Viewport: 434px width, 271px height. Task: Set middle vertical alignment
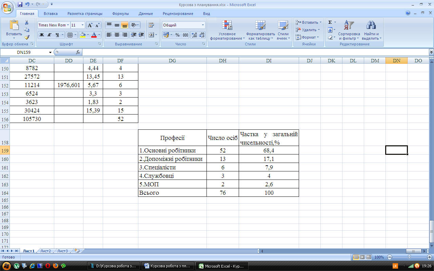point(117,25)
